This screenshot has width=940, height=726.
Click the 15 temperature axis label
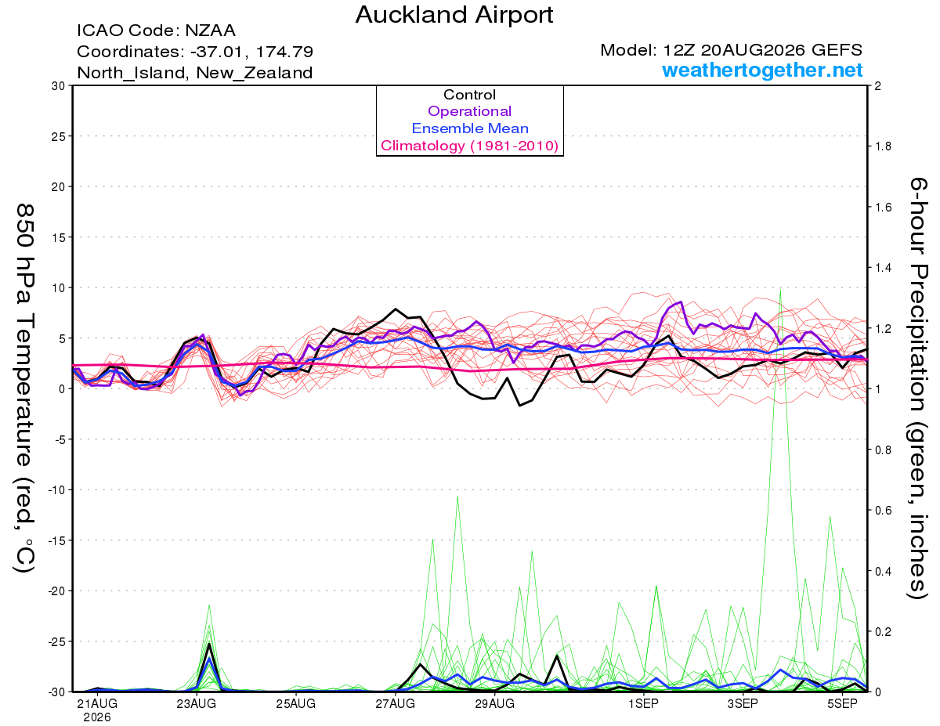pyautogui.click(x=57, y=237)
